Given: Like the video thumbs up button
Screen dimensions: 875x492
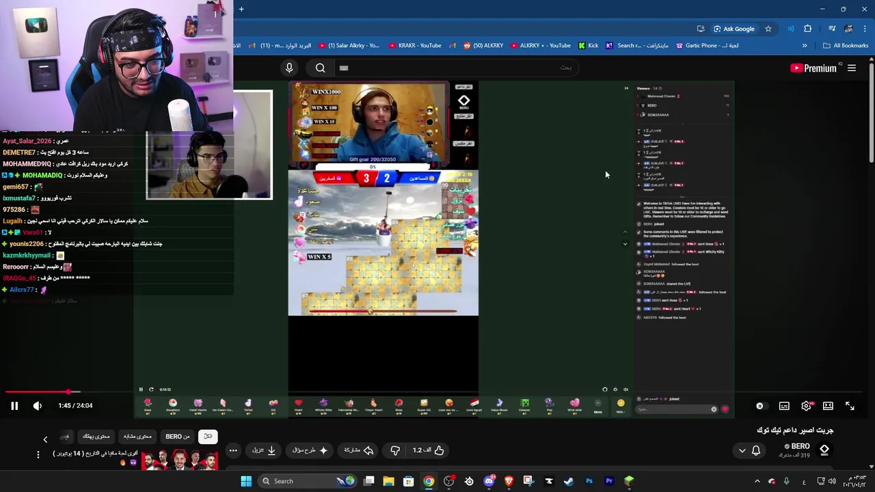Looking at the screenshot, I should click(429, 450).
